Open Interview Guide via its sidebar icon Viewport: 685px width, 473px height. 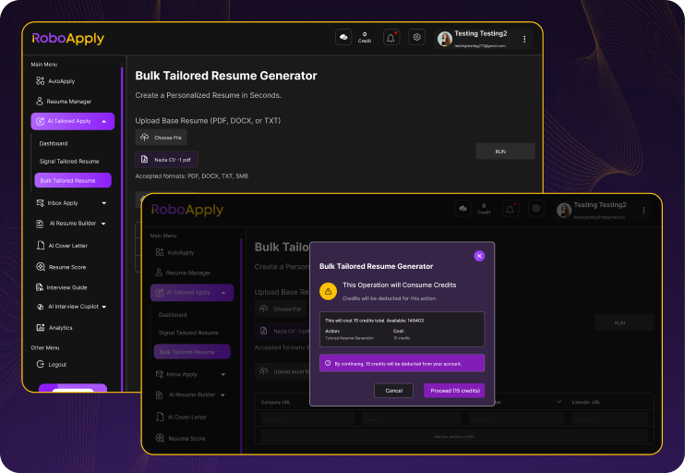click(x=40, y=287)
